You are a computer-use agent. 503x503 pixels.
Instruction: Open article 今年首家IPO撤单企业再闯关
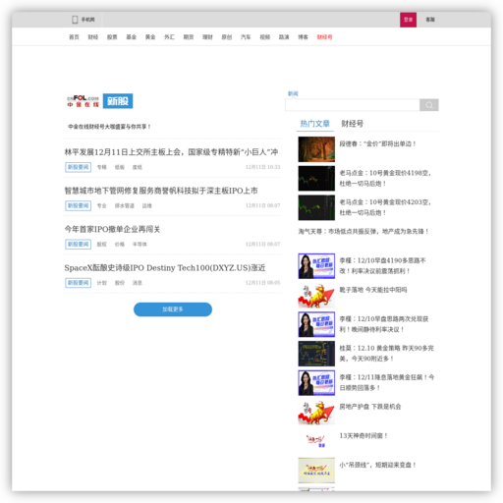(x=112, y=229)
